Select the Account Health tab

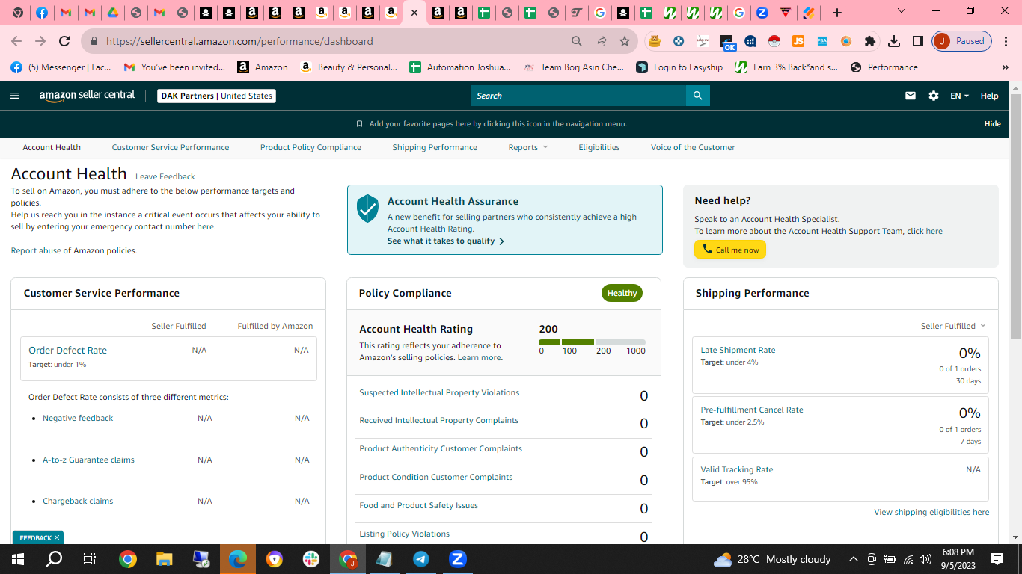[52, 147]
